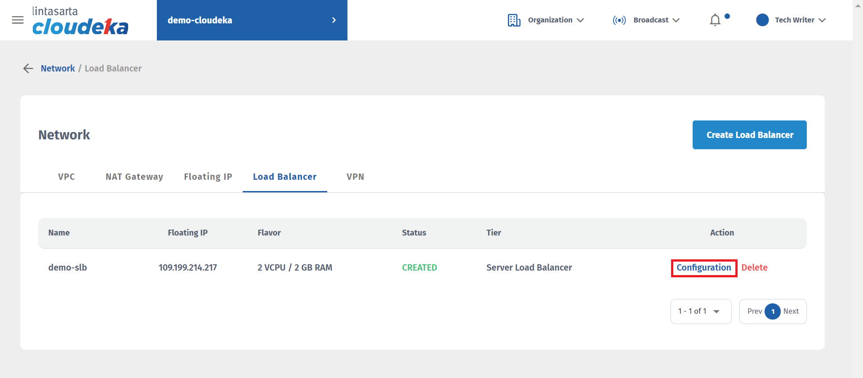The height and width of the screenshot is (378, 863).
Task: Click the Organization building icon
Action: (514, 20)
